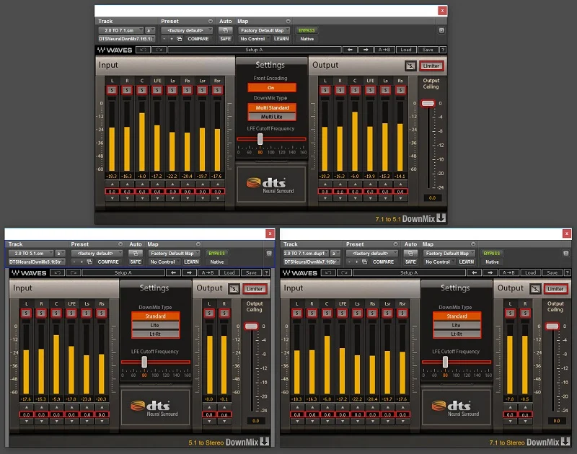Viewport: 577px width, 454px height.
Task: Go to next preset in 7.1 to 5.1 window
Action: click(x=366, y=50)
